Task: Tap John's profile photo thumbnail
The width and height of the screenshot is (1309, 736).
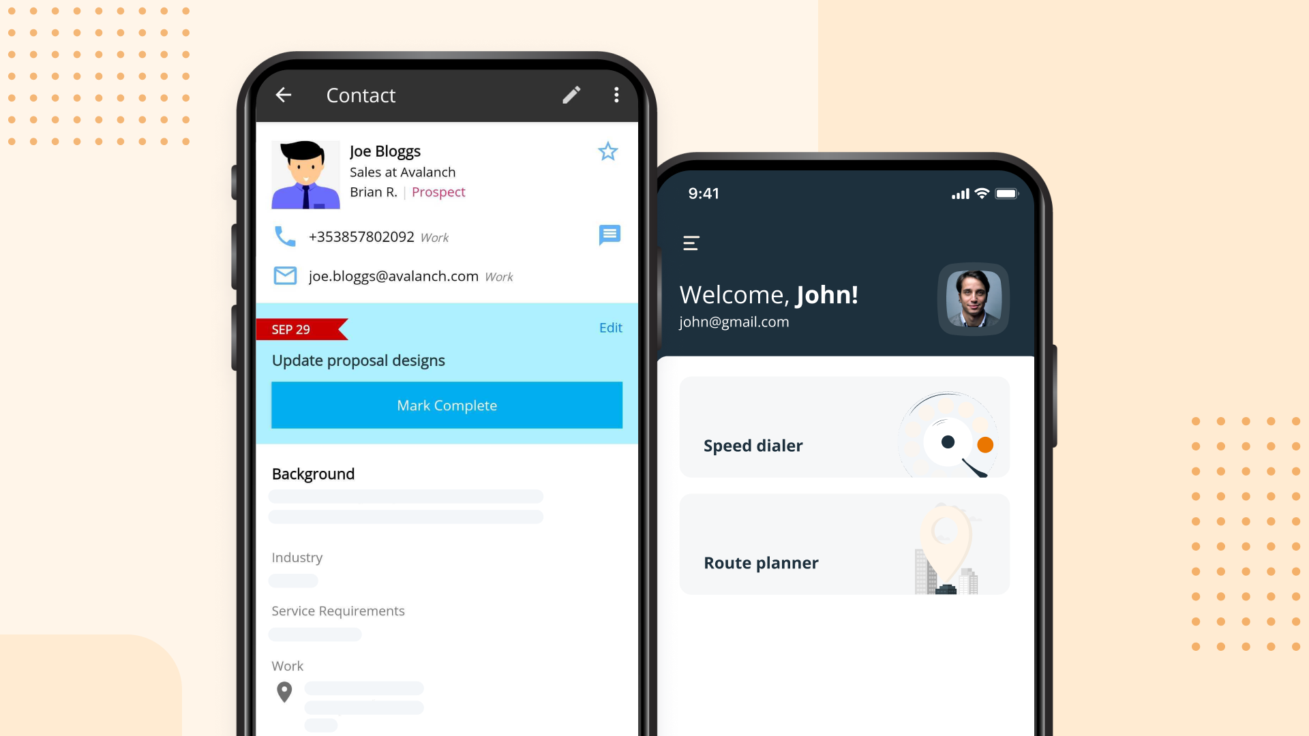Action: (974, 298)
